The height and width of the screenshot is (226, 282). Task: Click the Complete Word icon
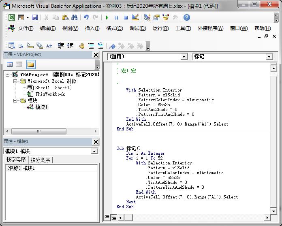coord(49,46)
